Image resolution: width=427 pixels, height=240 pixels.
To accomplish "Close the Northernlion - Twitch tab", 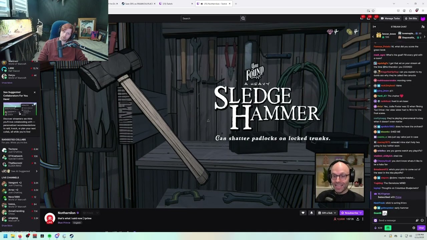I will click(x=230, y=4).
